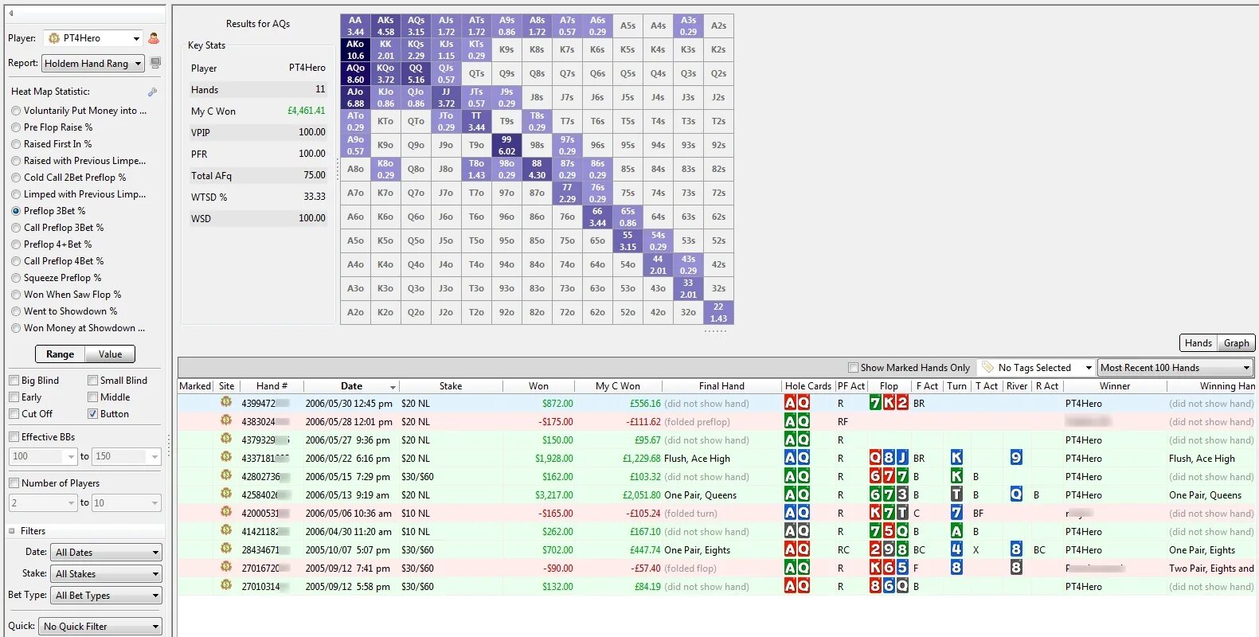Click the tag icon beside No Tags Selected
The height and width of the screenshot is (637, 1259).
pos(987,367)
